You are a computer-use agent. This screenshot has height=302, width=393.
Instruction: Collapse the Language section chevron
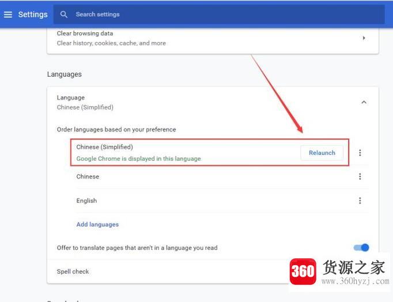(364, 102)
